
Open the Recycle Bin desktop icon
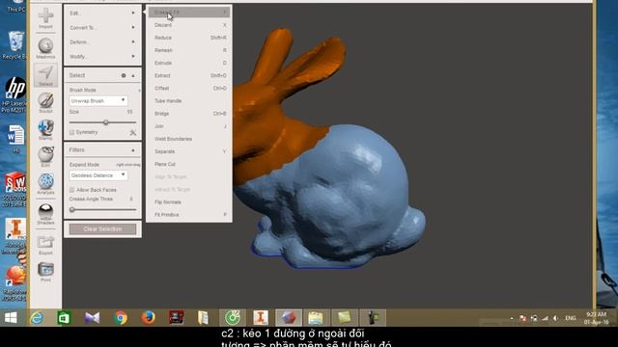pos(15,45)
